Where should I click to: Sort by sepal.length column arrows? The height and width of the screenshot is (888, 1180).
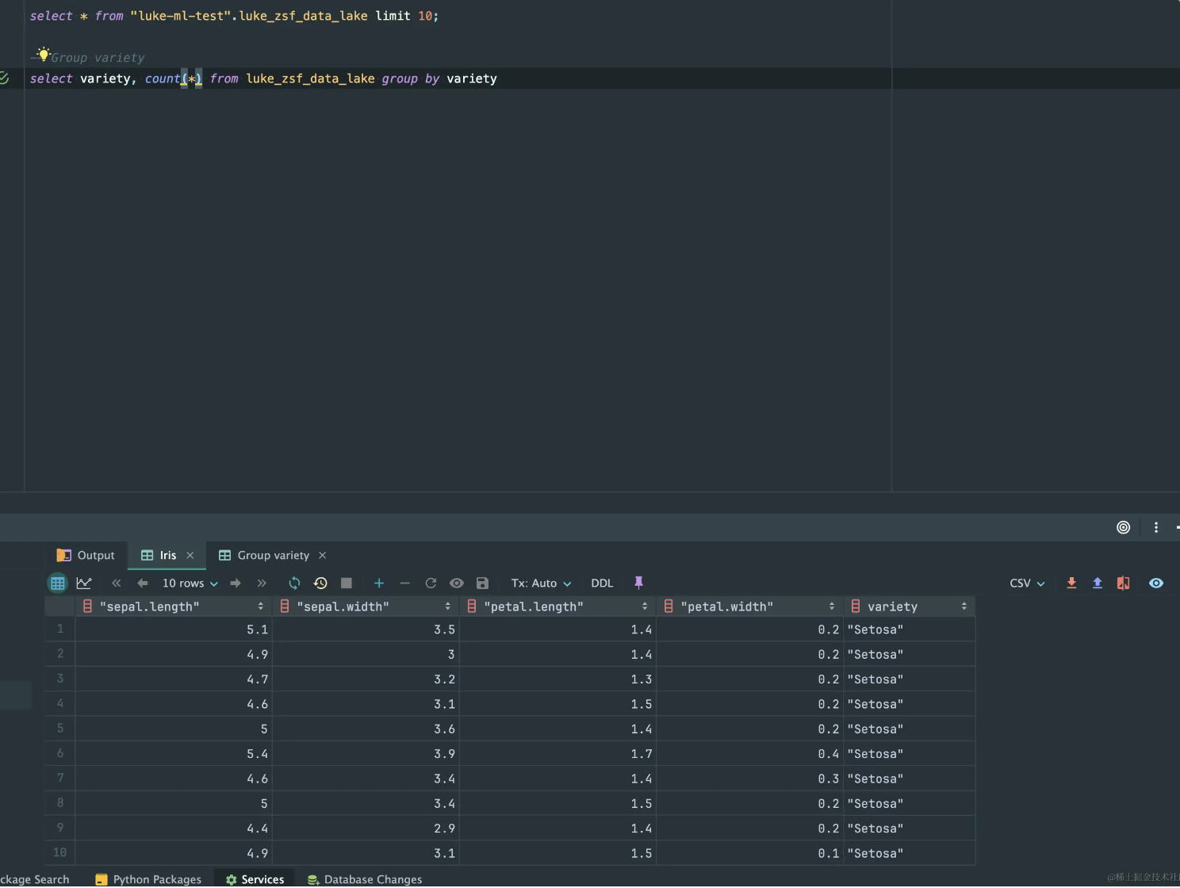click(261, 607)
